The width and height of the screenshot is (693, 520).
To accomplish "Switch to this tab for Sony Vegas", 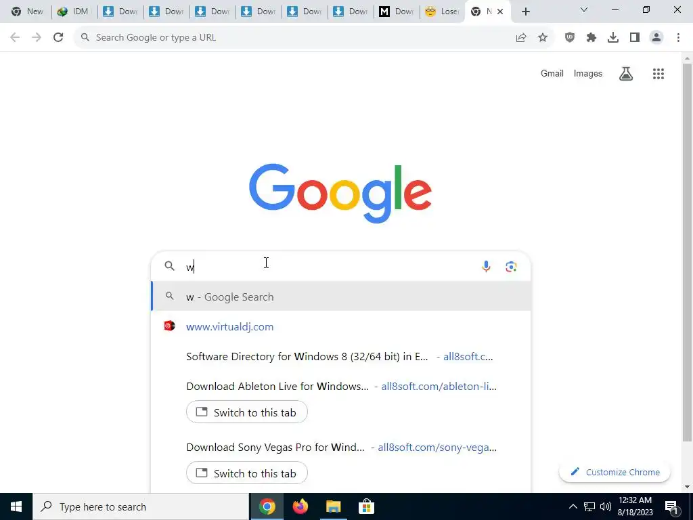I will pyautogui.click(x=246, y=473).
